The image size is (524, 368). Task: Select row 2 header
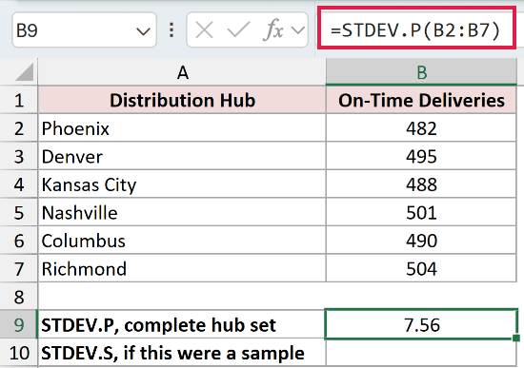pyautogui.click(x=19, y=128)
